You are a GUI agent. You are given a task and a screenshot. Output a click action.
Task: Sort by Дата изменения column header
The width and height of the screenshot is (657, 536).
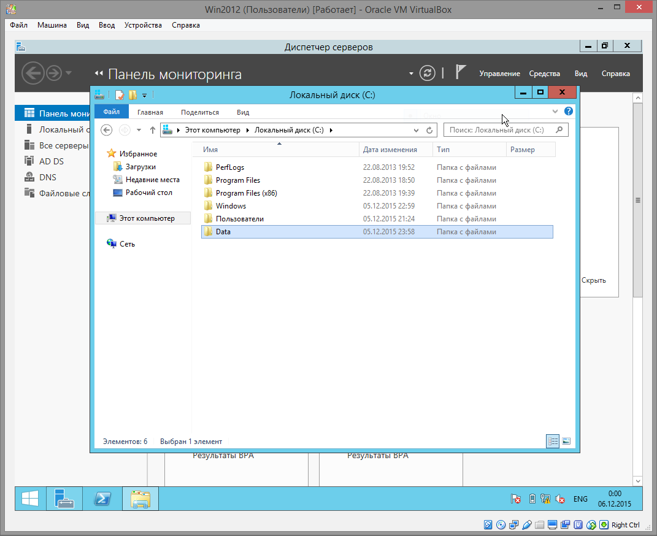pos(396,150)
